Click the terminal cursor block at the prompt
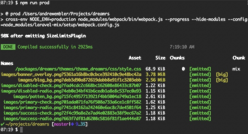The width and height of the screenshot is (248, 134). [x=21, y=130]
